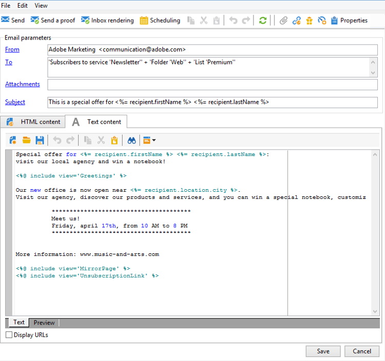Click the green refresh icon in top toolbar
The height and width of the screenshot is (361, 385).
click(x=263, y=21)
